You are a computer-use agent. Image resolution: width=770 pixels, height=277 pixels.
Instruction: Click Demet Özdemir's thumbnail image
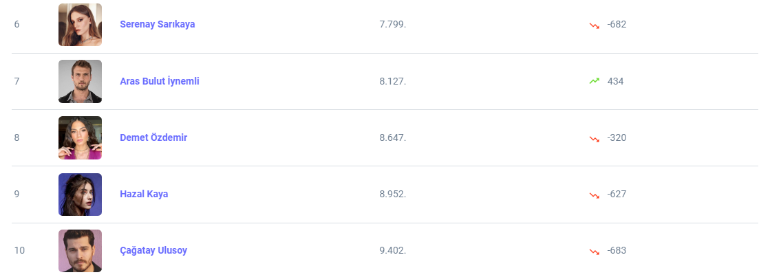point(80,137)
